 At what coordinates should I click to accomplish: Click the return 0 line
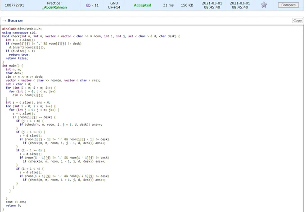tap(13, 206)
